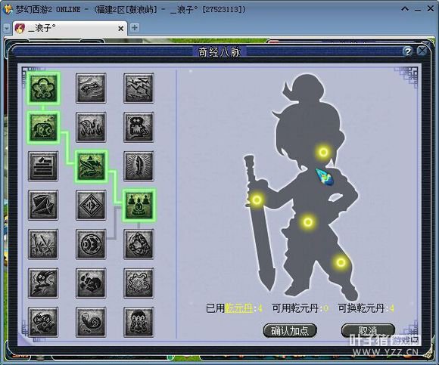Select the green plum blossom skill icon
Viewport: 439px width, 365px height.
(x=43, y=88)
